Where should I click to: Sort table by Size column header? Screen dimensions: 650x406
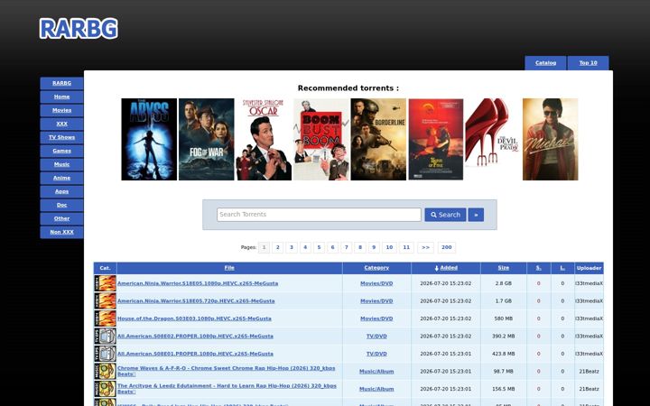[x=503, y=268]
